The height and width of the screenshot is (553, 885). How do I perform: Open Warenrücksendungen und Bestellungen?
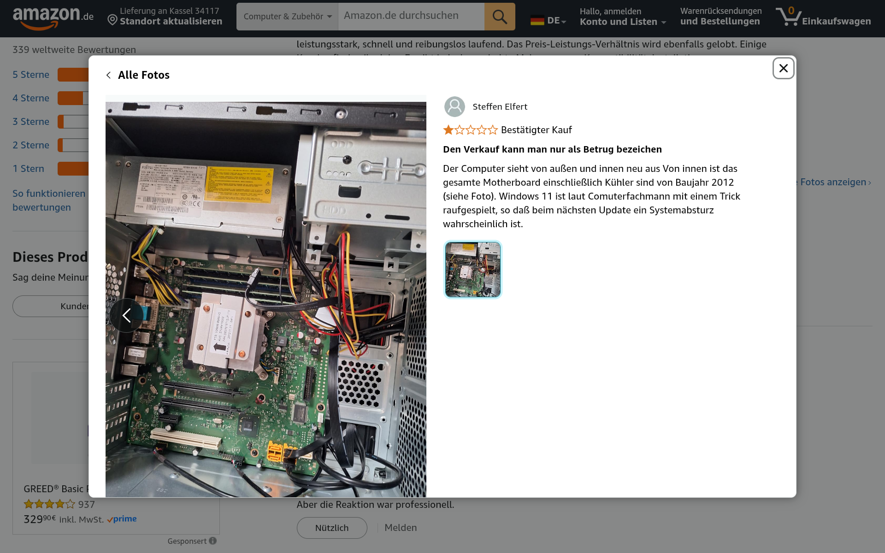pos(720,17)
